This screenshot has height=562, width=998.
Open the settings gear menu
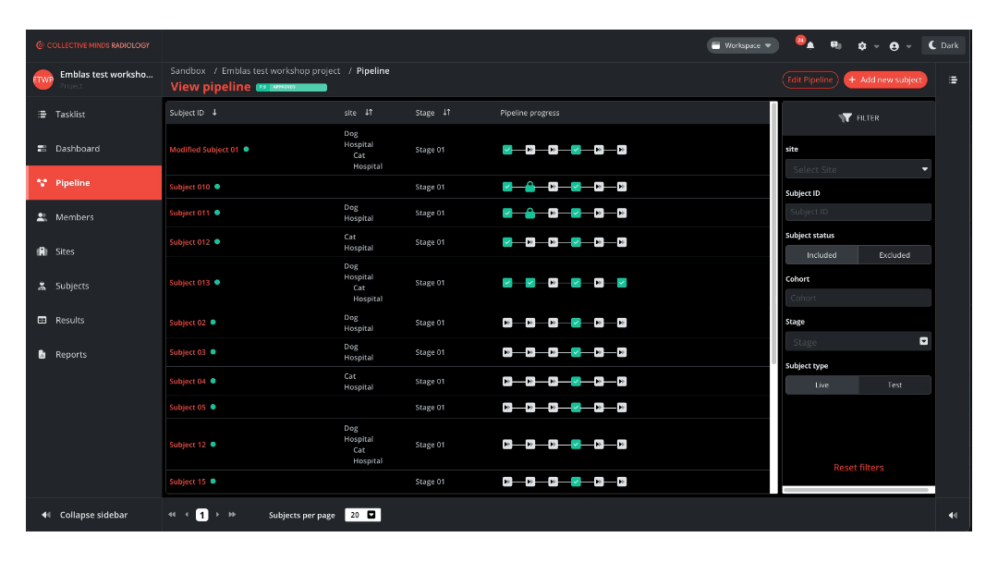tap(862, 46)
